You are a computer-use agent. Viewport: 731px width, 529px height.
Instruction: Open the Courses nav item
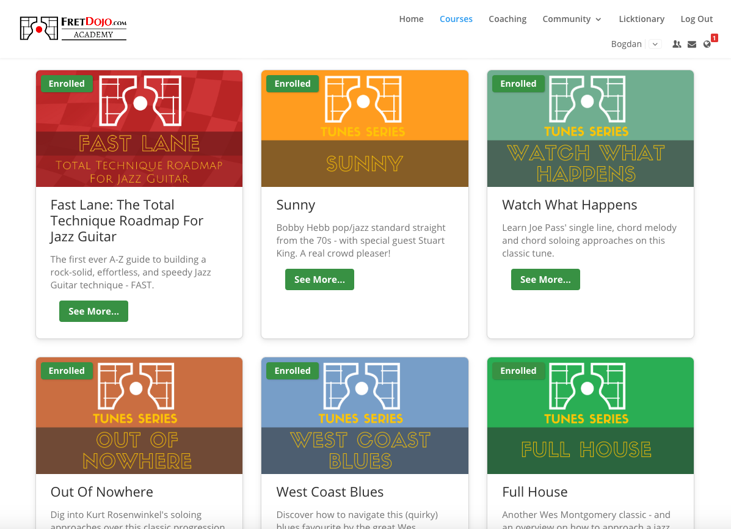[x=456, y=19]
